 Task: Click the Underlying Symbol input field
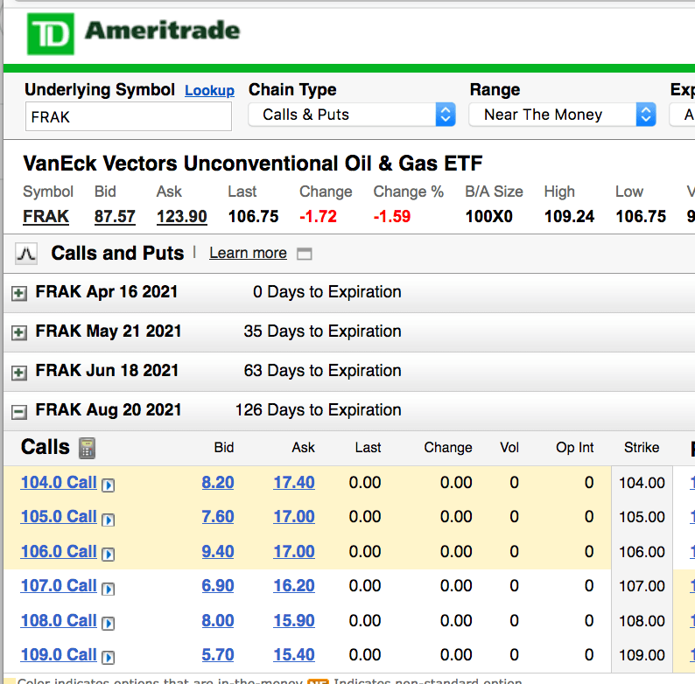pos(128,116)
